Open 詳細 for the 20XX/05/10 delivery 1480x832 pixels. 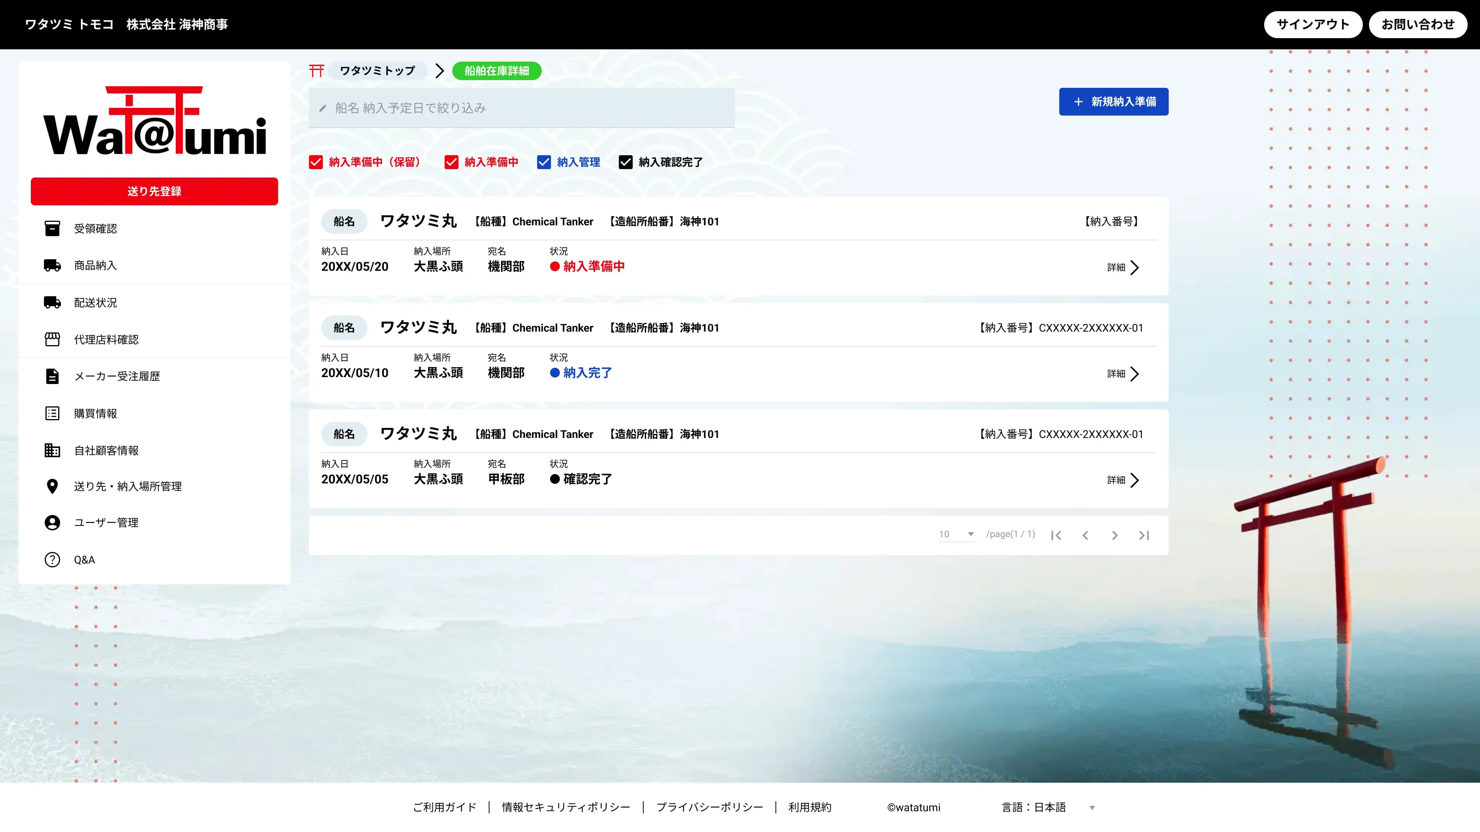[x=1123, y=374]
